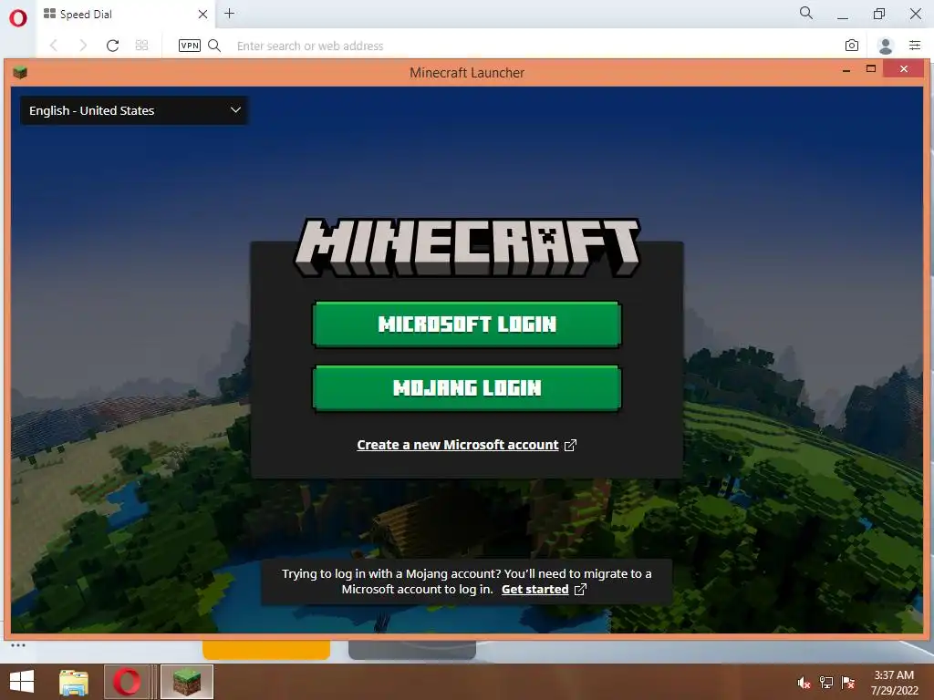Click the external link icon beside Get started
The width and height of the screenshot is (934, 700).
(x=580, y=590)
